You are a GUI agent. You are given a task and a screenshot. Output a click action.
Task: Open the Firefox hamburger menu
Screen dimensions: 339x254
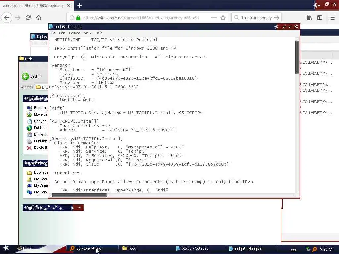[x=332, y=18]
